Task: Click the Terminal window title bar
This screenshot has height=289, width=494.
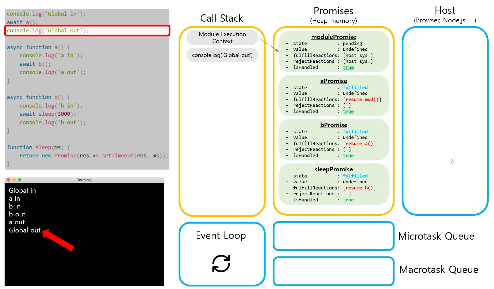Action: pos(84,180)
